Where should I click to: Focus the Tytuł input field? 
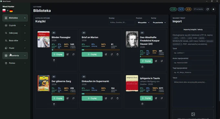(x=193, y=53)
